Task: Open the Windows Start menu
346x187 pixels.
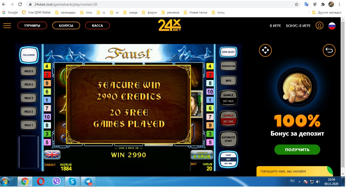Action: (x=5, y=181)
